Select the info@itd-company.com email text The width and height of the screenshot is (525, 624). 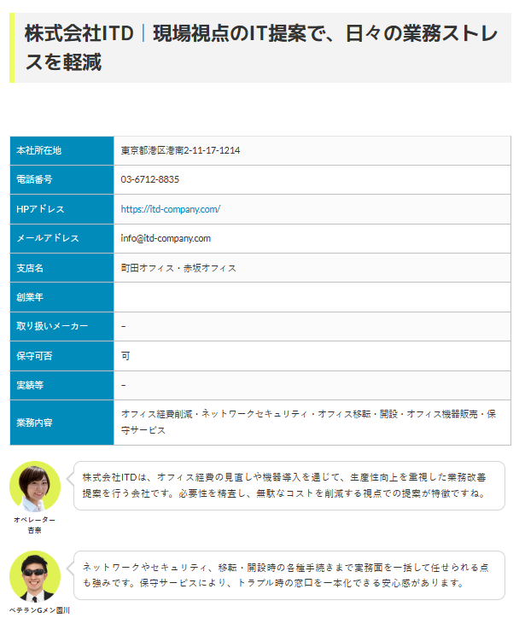point(166,238)
